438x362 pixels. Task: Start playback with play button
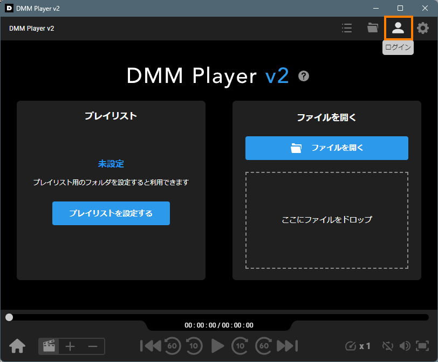tap(217, 346)
